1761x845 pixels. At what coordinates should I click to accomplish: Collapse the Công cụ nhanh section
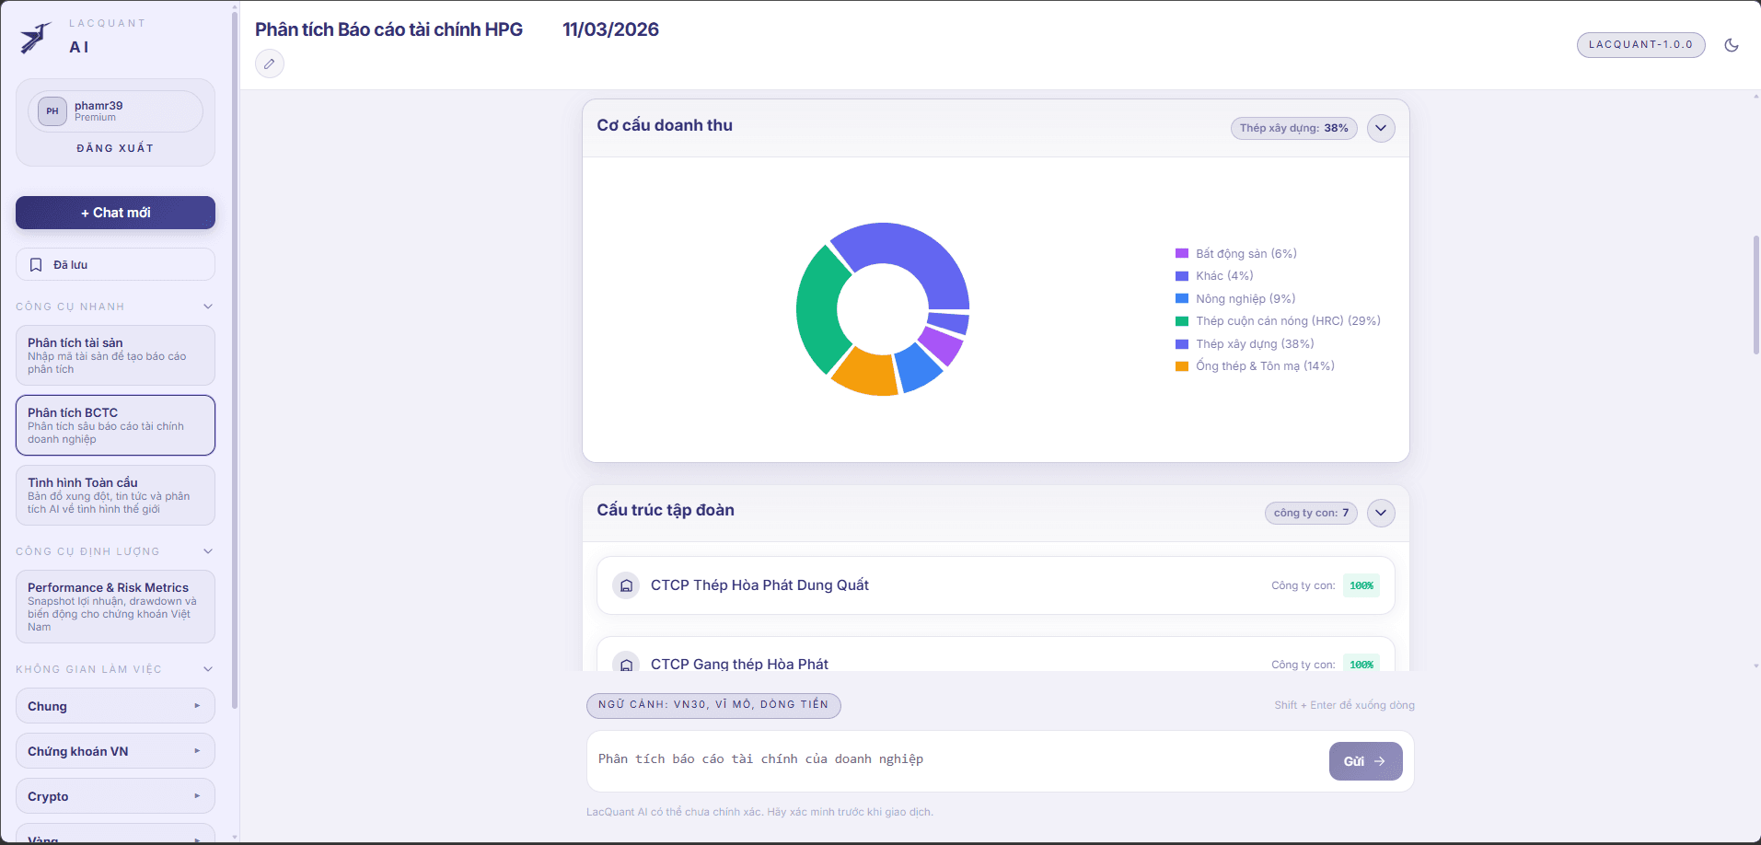point(208,307)
